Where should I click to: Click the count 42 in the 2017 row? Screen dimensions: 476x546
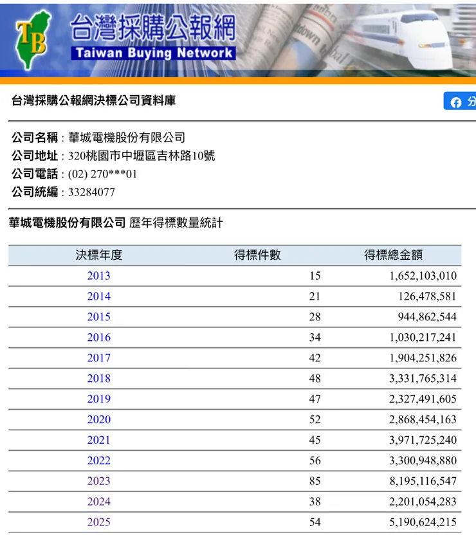click(x=315, y=358)
